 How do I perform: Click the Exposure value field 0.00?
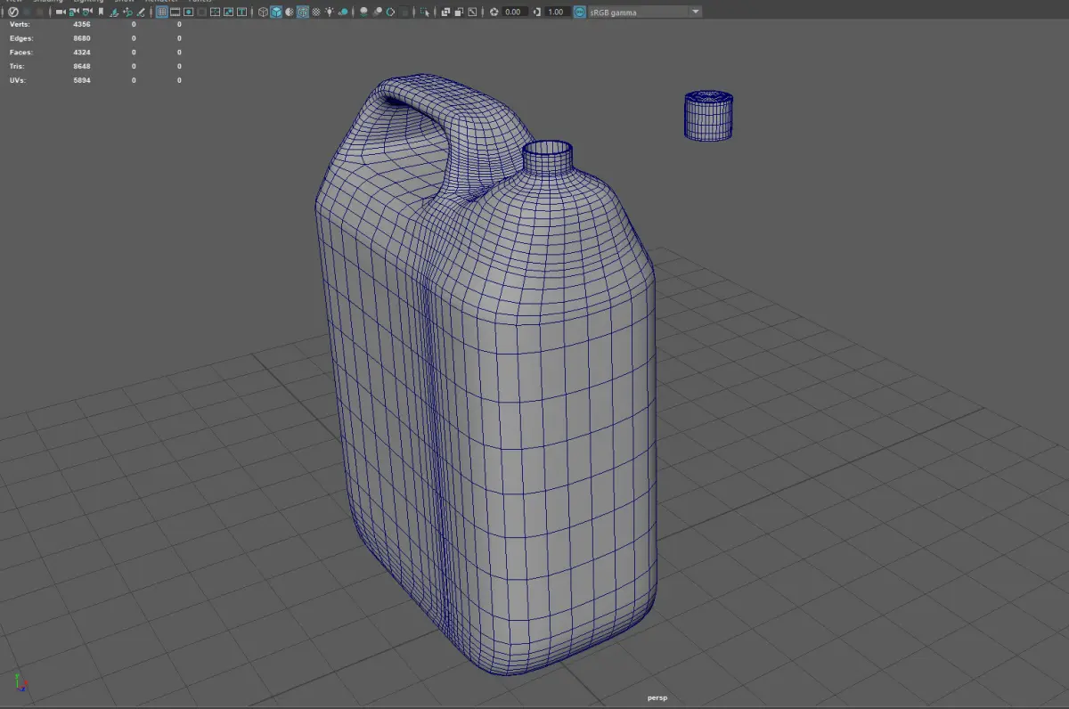point(515,12)
